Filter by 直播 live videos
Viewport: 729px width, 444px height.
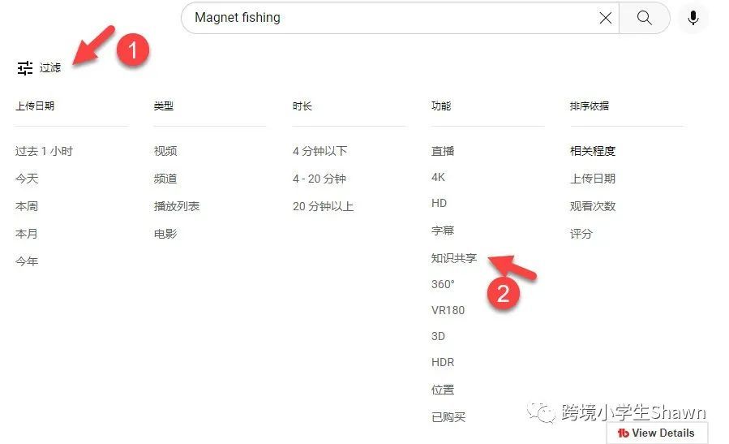coord(443,151)
